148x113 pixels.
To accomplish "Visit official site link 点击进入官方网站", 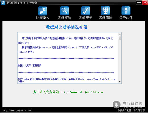I will tap(68, 92).
